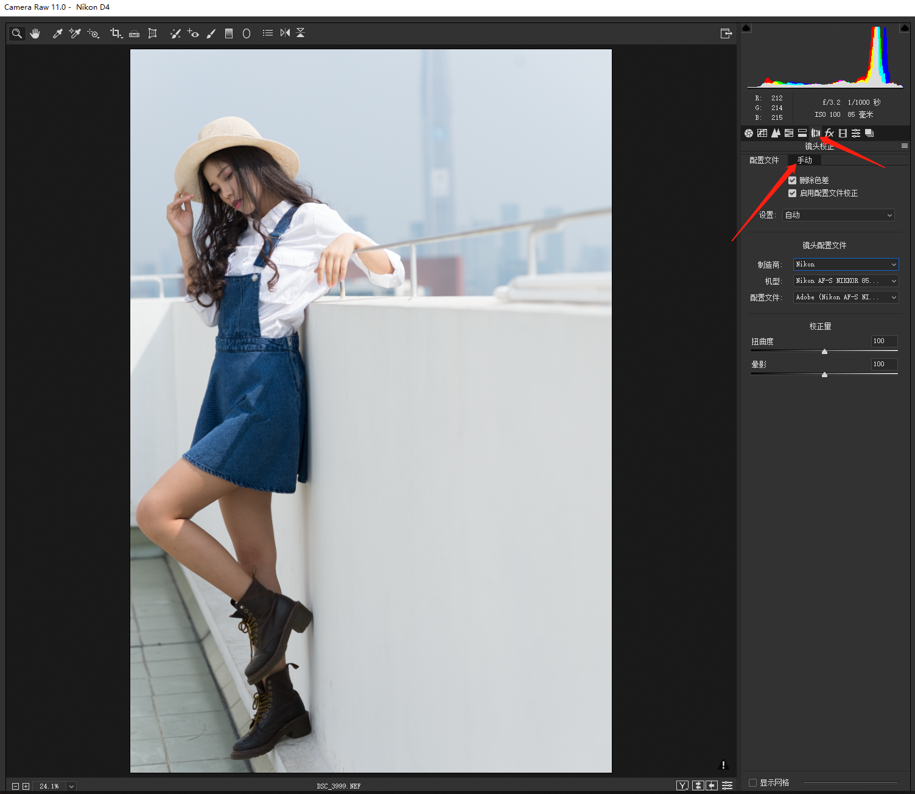This screenshot has width=915, height=794.
Task: Open the 设置 dropdown set to 自动
Action: click(x=838, y=215)
